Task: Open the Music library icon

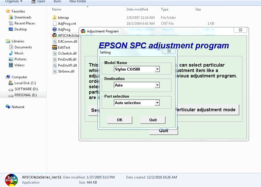Action: coord(11,53)
